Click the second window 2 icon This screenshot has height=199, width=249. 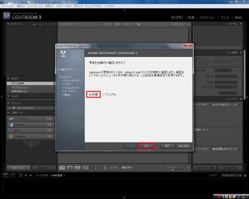[12, 175]
